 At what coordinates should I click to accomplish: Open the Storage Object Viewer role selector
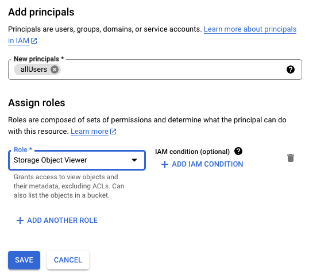pos(77,160)
